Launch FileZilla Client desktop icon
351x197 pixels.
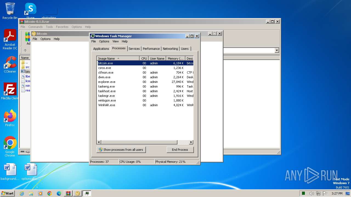[10, 91]
